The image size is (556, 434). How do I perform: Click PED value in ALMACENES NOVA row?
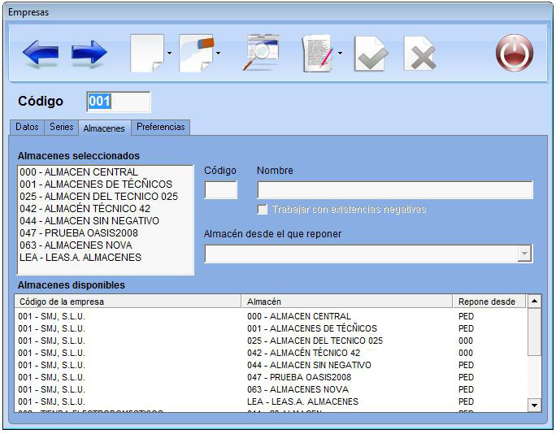pos(466,389)
